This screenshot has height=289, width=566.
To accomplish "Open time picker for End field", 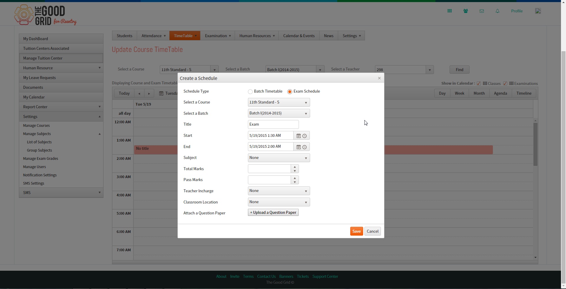I will [305, 147].
